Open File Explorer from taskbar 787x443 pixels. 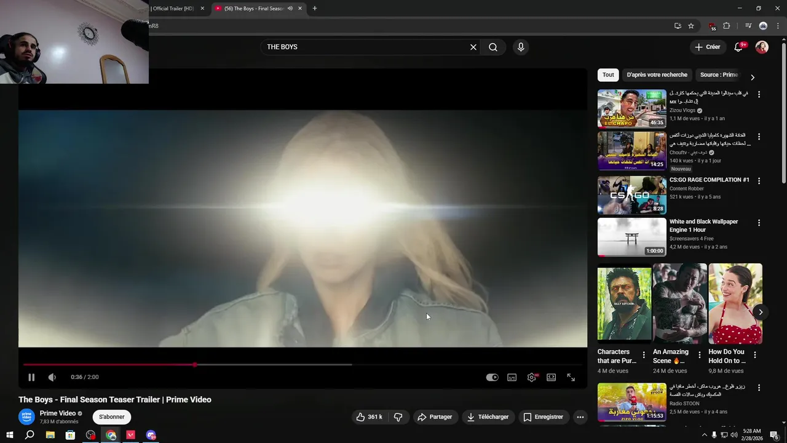tap(50, 435)
